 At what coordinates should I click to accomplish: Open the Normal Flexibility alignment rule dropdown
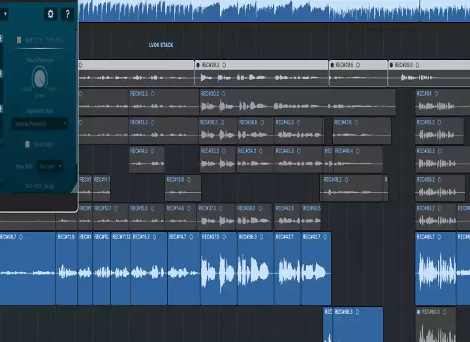click(x=40, y=124)
